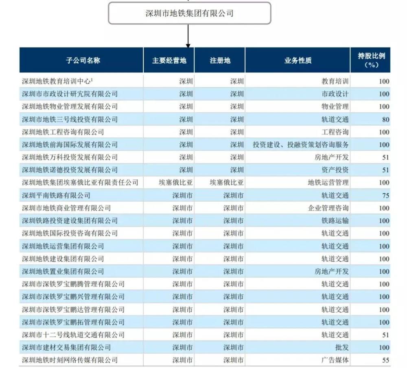Screen dimensions: 407x368
Task: Click the 市政设计 business nature cell
Action: 335,94
